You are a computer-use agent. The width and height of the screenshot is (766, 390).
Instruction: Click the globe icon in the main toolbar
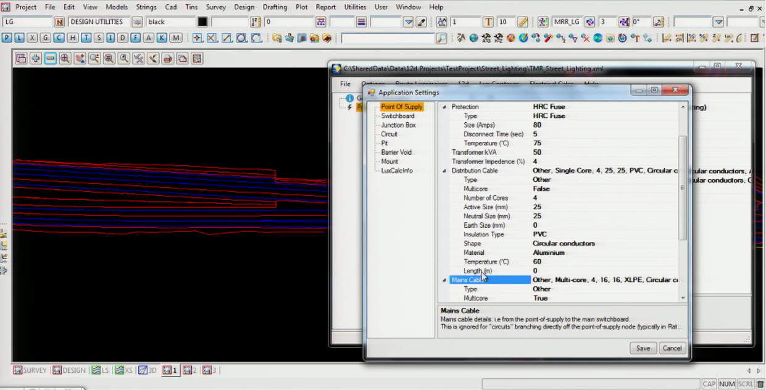click(473, 38)
